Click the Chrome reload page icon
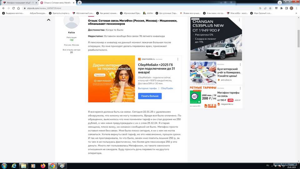The height and width of the screenshot is (169, 300). point(16,8)
